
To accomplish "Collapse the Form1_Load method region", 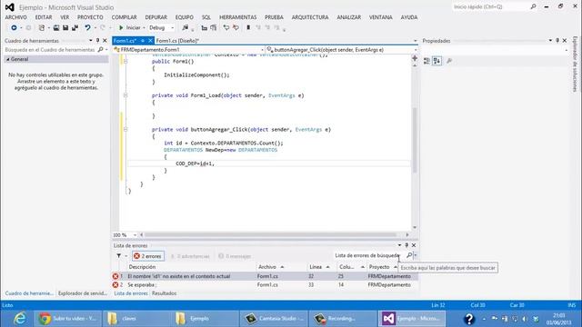I will click(125, 95).
